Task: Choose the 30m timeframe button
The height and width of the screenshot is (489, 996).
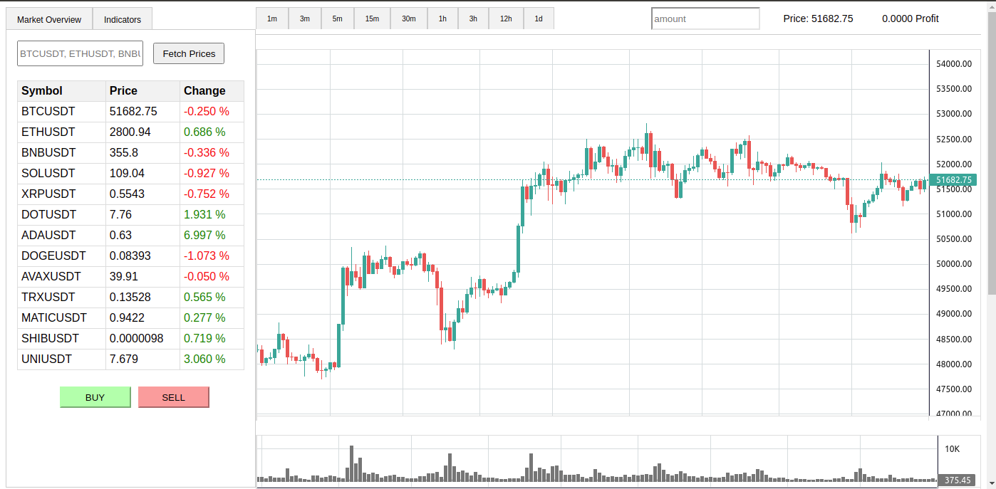Action: point(408,19)
